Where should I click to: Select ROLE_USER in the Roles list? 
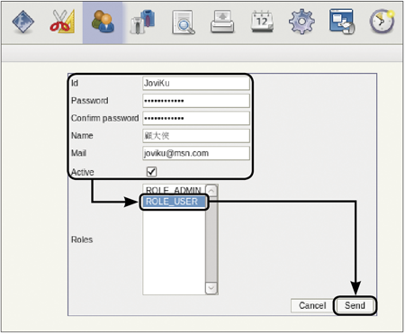[174, 202]
